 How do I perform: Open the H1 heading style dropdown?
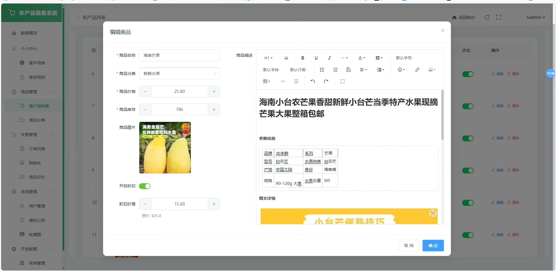click(x=268, y=58)
